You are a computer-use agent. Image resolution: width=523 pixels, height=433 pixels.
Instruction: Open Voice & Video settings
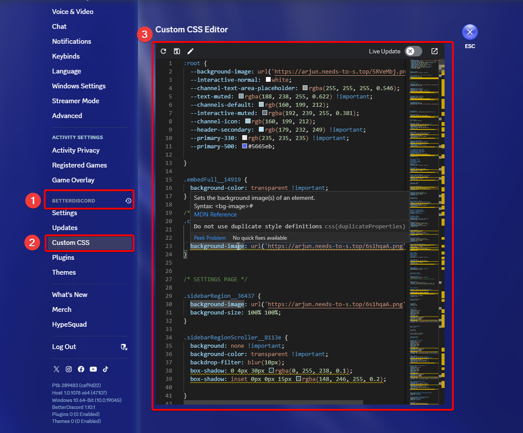pyautogui.click(x=73, y=12)
